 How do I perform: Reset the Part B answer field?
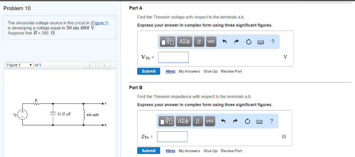click(248, 121)
